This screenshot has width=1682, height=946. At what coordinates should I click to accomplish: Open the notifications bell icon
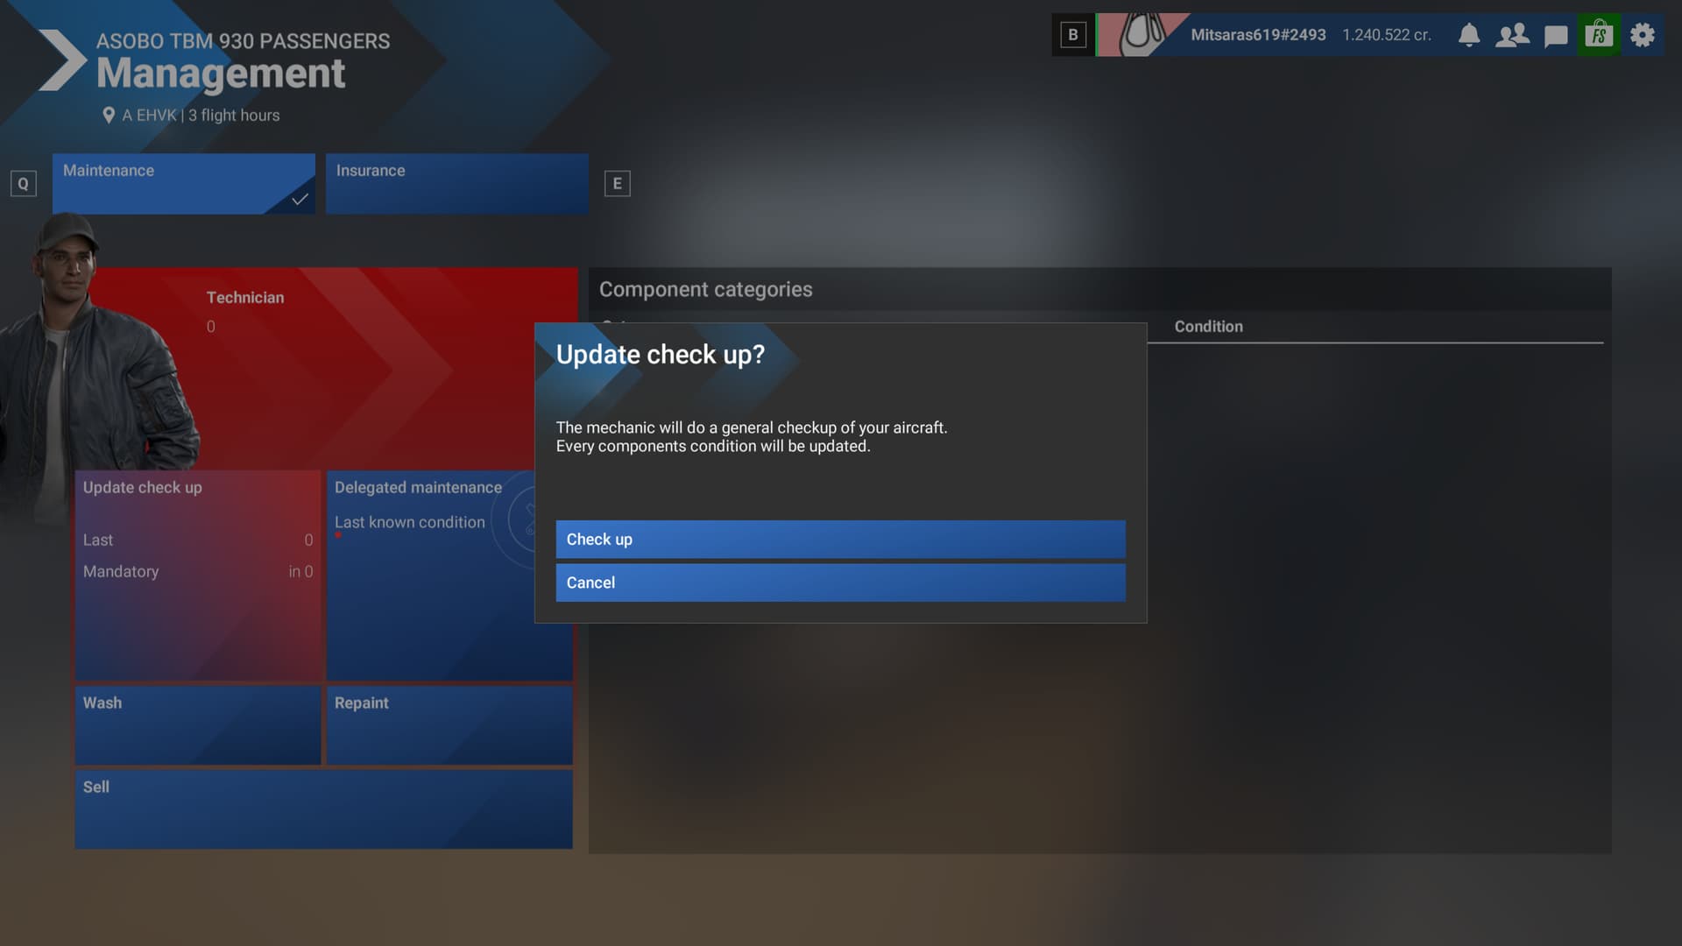(x=1469, y=35)
